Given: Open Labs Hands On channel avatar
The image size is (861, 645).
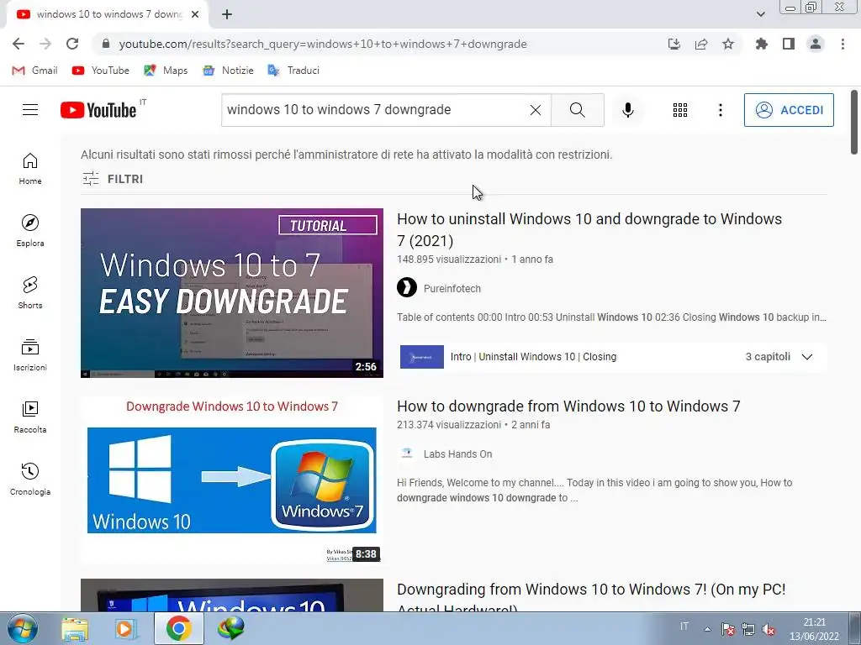Looking at the screenshot, I should [407, 453].
